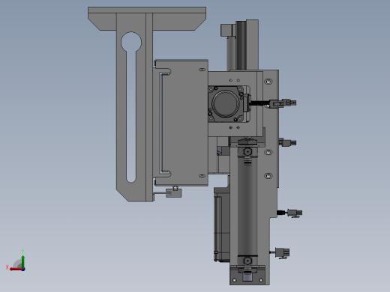Pick the bottom mounting plate with two bolts

click(247, 275)
